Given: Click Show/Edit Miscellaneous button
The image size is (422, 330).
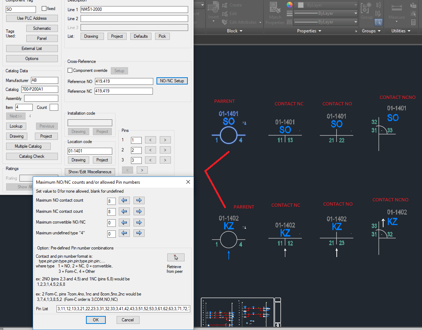Looking at the screenshot, I should click(90, 171).
